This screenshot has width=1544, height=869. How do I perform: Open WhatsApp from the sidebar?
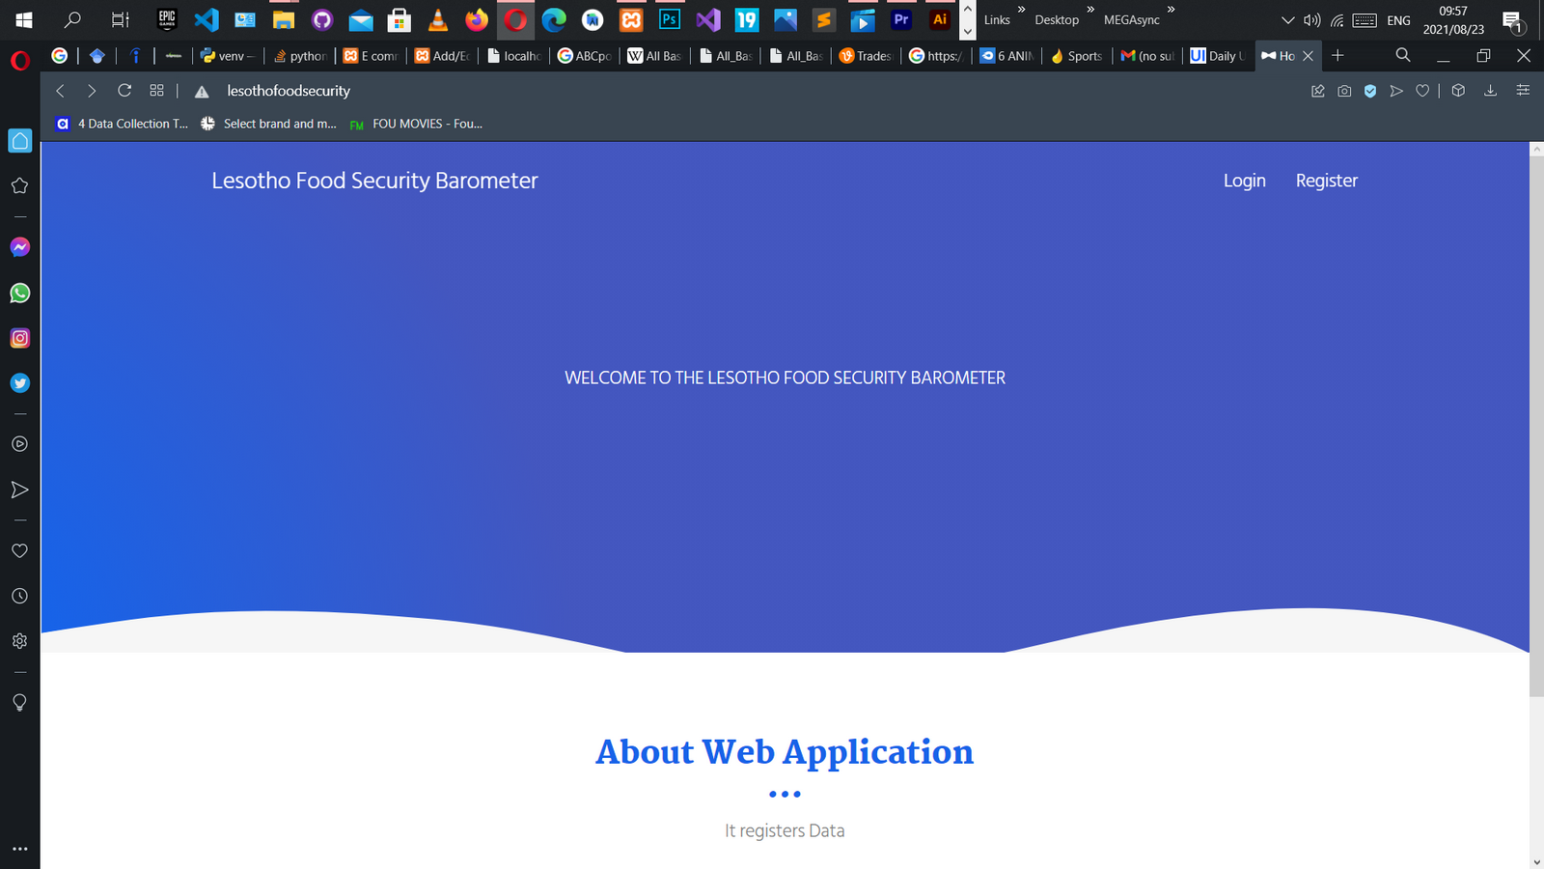pyautogui.click(x=19, y=293)
